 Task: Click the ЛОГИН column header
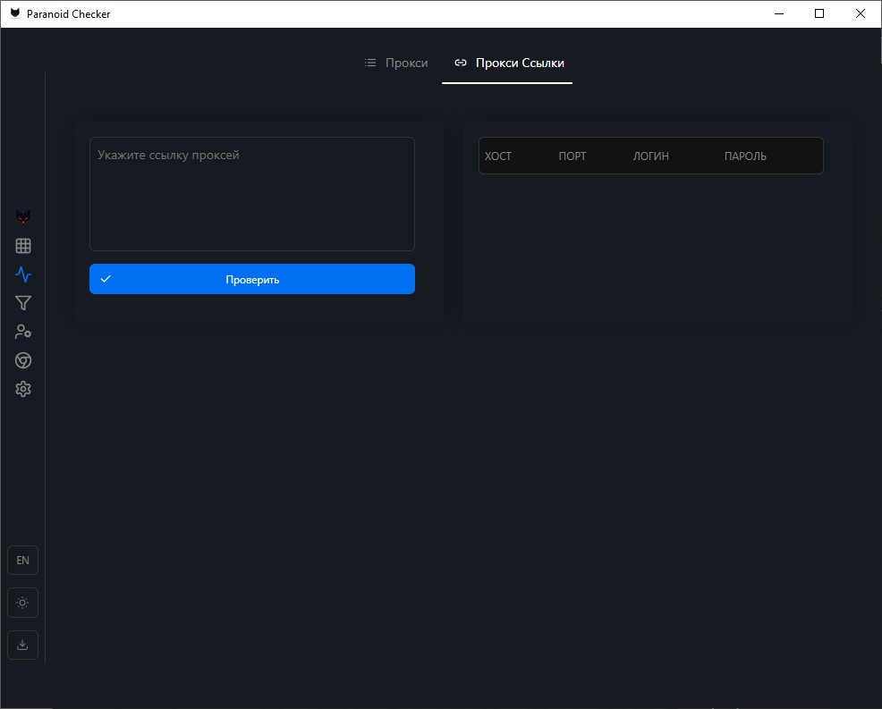click(x=650, y=156)
